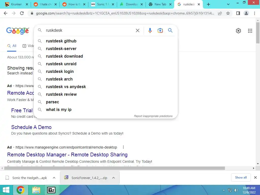Screen dimensions: 260x195
Task: Select the 'rustdesk login' suggestion
Action: [106, 71]
